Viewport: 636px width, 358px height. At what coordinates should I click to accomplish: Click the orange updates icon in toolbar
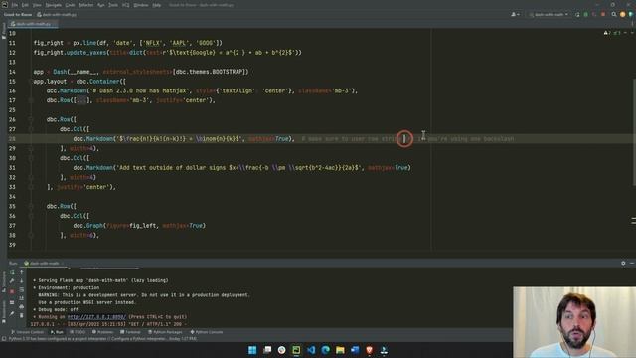pos(623,14)
